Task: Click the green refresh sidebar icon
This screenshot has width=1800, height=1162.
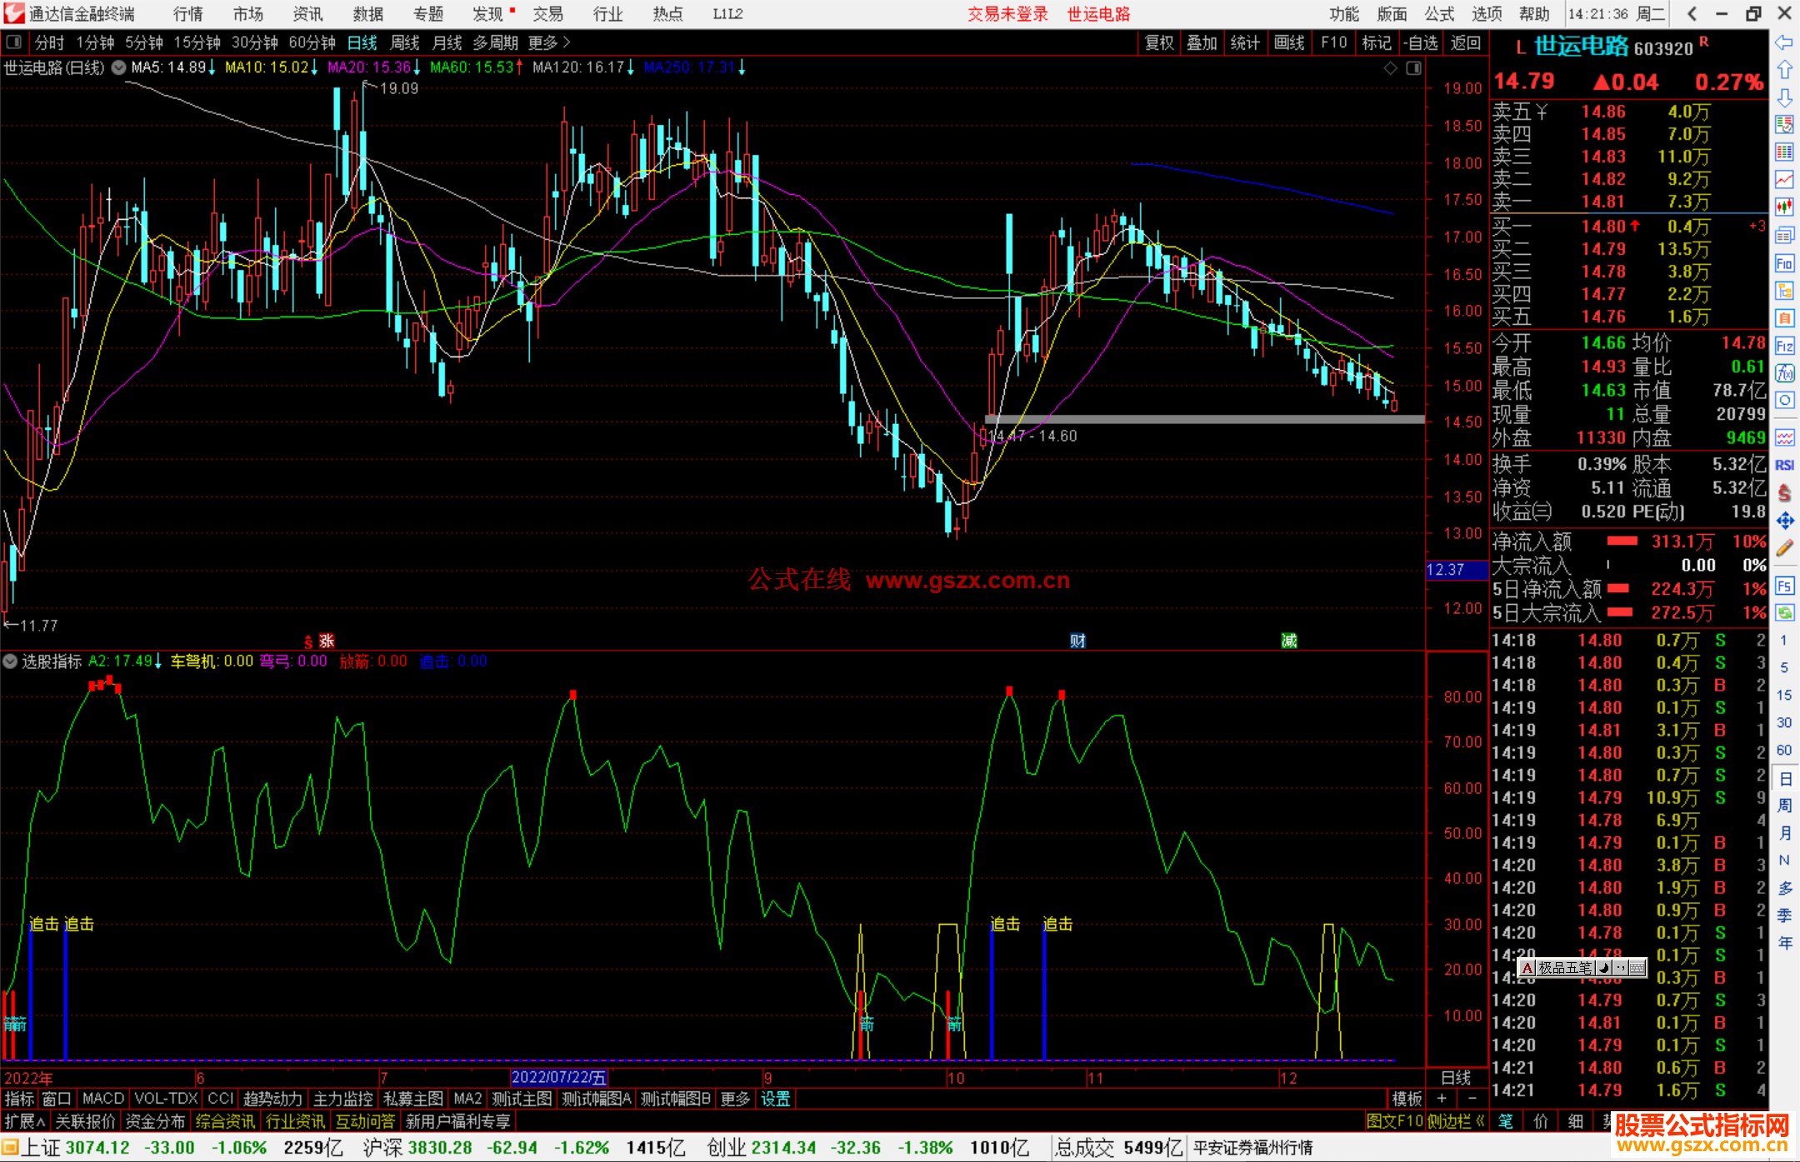Action: coord(1784,613)
